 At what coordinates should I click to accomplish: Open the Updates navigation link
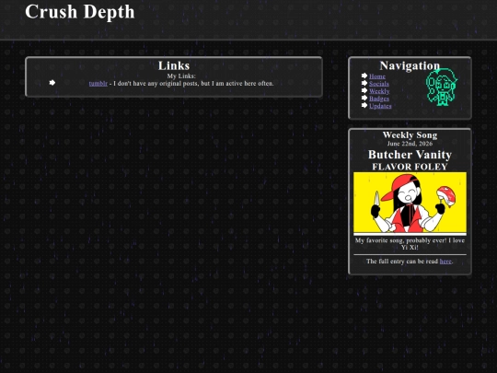coord(380,106)
